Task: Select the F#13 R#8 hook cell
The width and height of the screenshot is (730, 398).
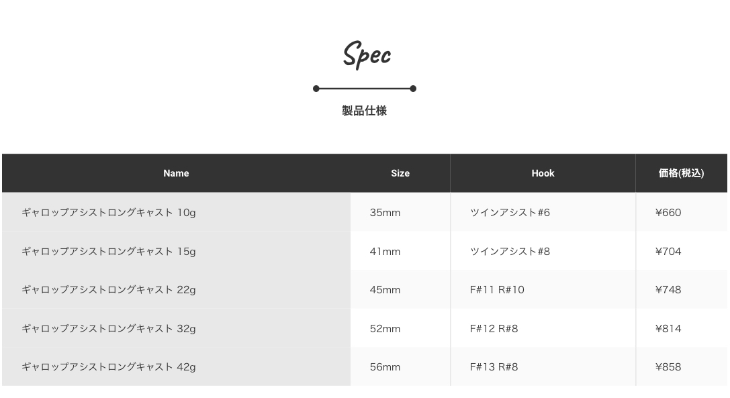Action: 494,367
